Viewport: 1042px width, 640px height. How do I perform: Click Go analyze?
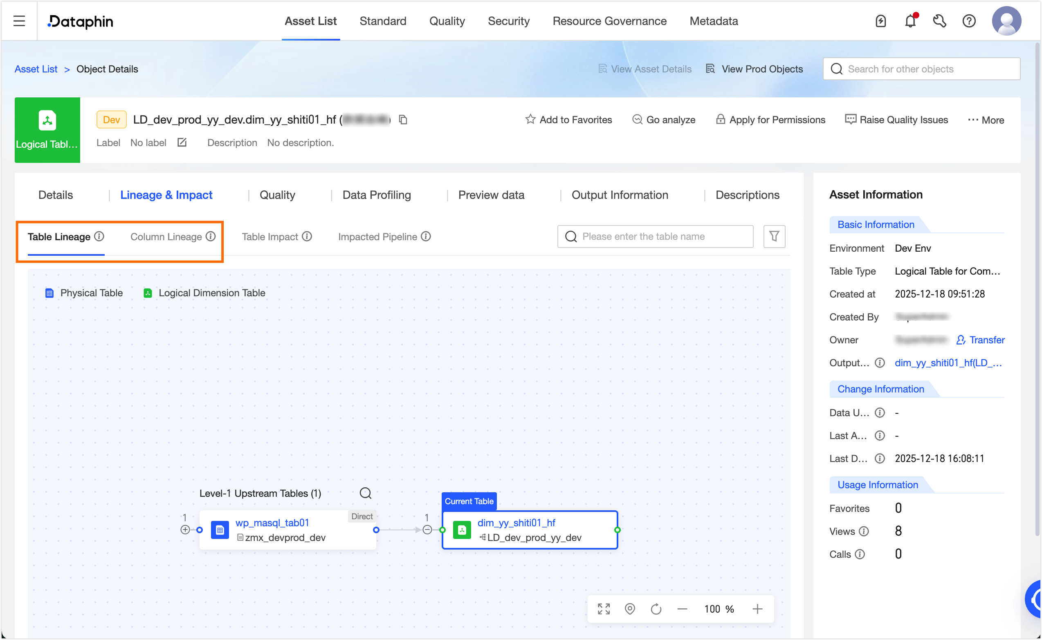click(x=663, y=120)
